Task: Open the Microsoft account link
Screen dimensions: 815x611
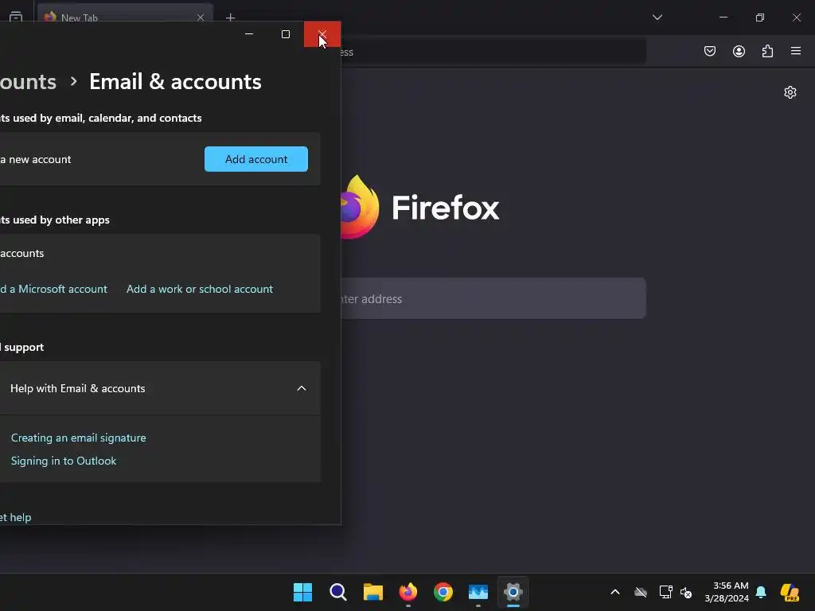Action: (x=53, y=289)
